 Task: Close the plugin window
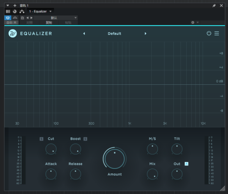pyautogui.click(x=221, y=6)
